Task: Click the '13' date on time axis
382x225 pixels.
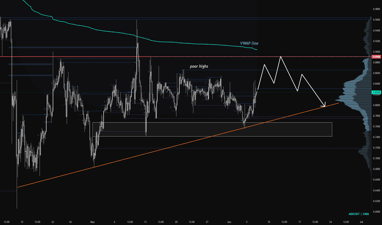Action: [146, 222]
